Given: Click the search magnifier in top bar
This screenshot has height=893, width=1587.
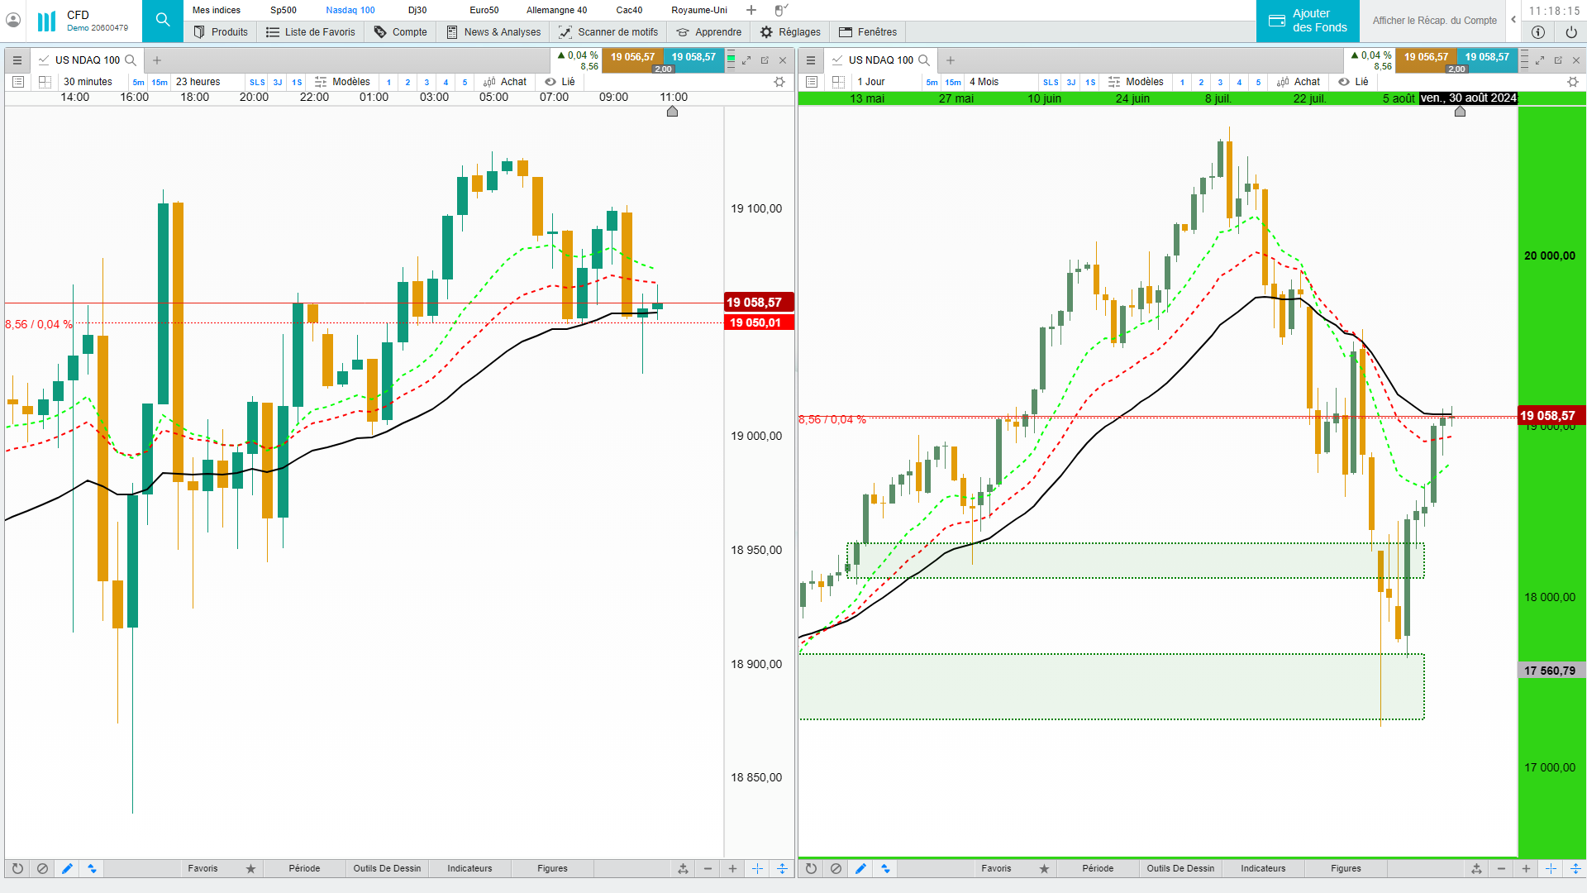Looking at the screenshot, I should click(x=163, y=21).
